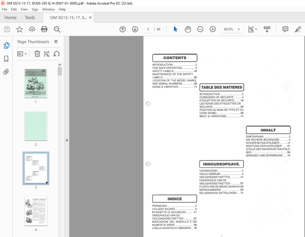Image resolution: width=305 pixels, height=237 pixels.
Task: Open the Sign menu
Action: tap(35, 10)
